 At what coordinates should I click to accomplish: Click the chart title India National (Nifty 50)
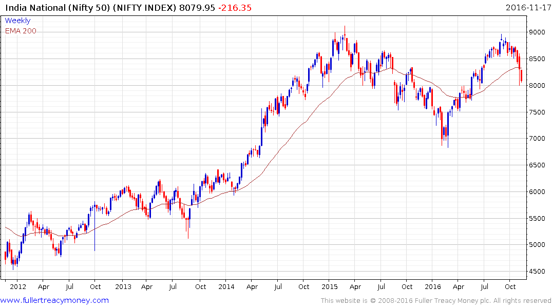[x=58, y=8]
